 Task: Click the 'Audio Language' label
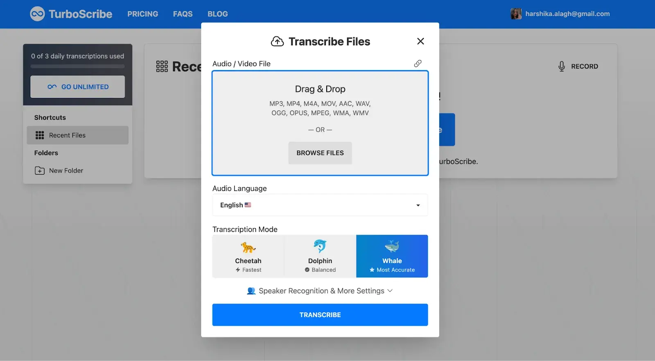(x=239, y=188)
